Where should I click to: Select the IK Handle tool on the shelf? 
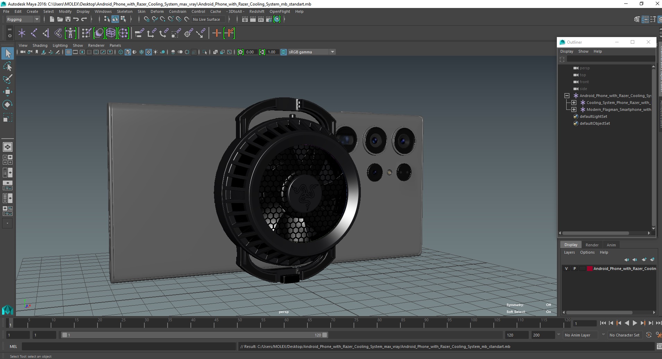[x=46, y=33]
